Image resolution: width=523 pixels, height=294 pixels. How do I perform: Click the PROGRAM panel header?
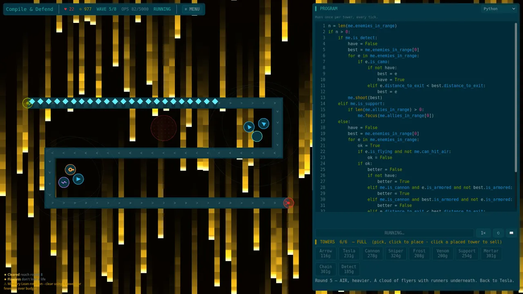pyautogui.click(x=329, y=9)
